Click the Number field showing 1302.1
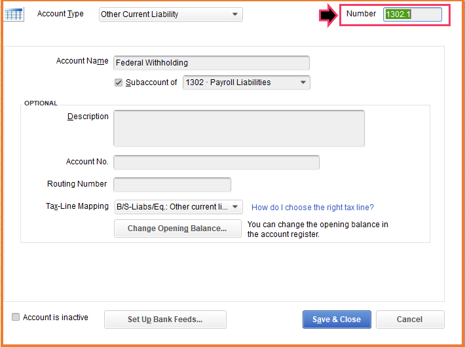Screen dimensions: 465x347 click(412, 14)
